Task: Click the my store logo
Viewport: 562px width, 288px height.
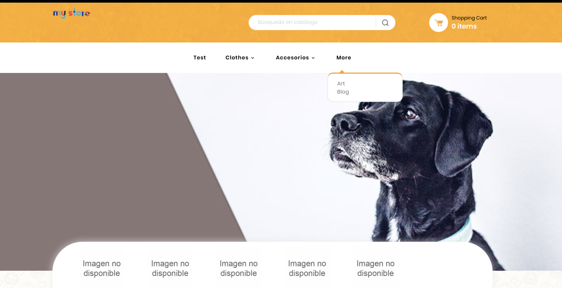Action: [71, 13]
